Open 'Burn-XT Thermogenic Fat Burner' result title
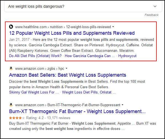 pos(77,111)
